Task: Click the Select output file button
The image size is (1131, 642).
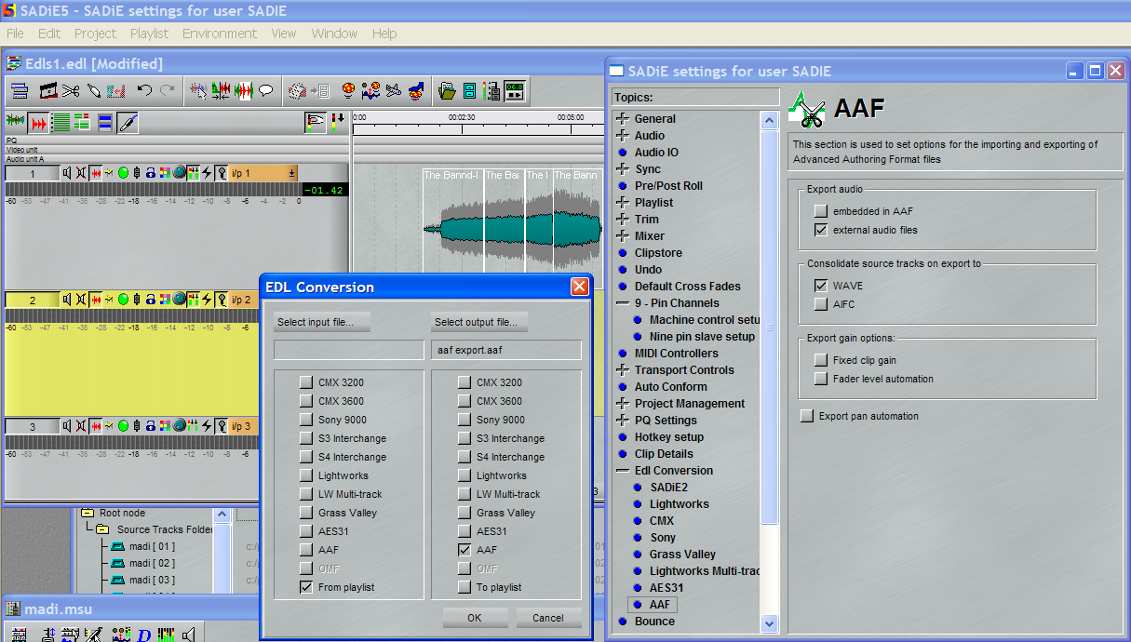Action: 479,322
